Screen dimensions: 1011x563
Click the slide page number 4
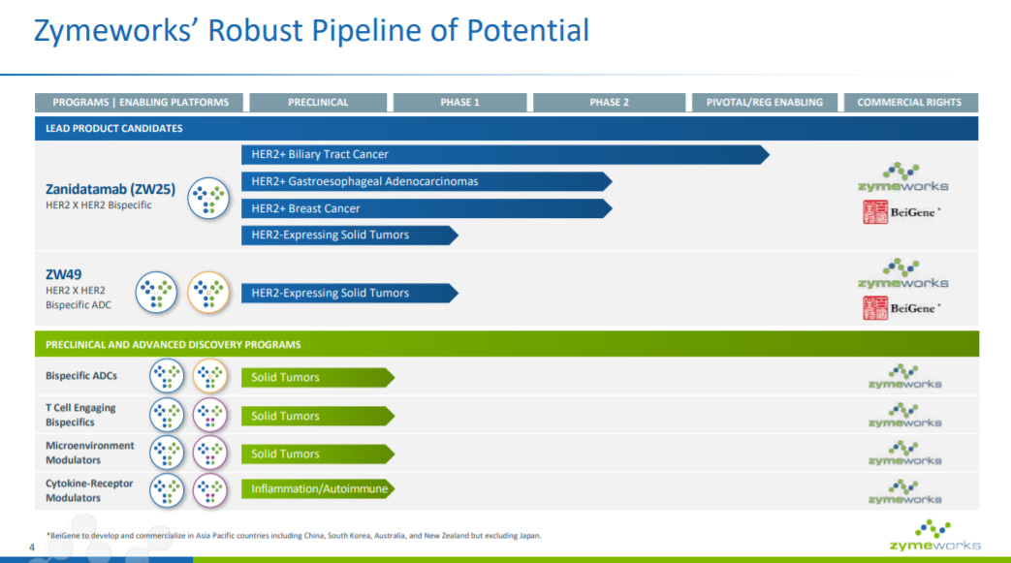tap(32, 547)
